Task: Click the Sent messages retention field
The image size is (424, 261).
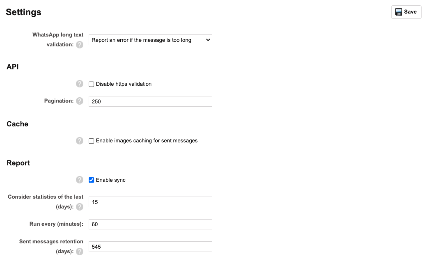Action: pos(150,247)
